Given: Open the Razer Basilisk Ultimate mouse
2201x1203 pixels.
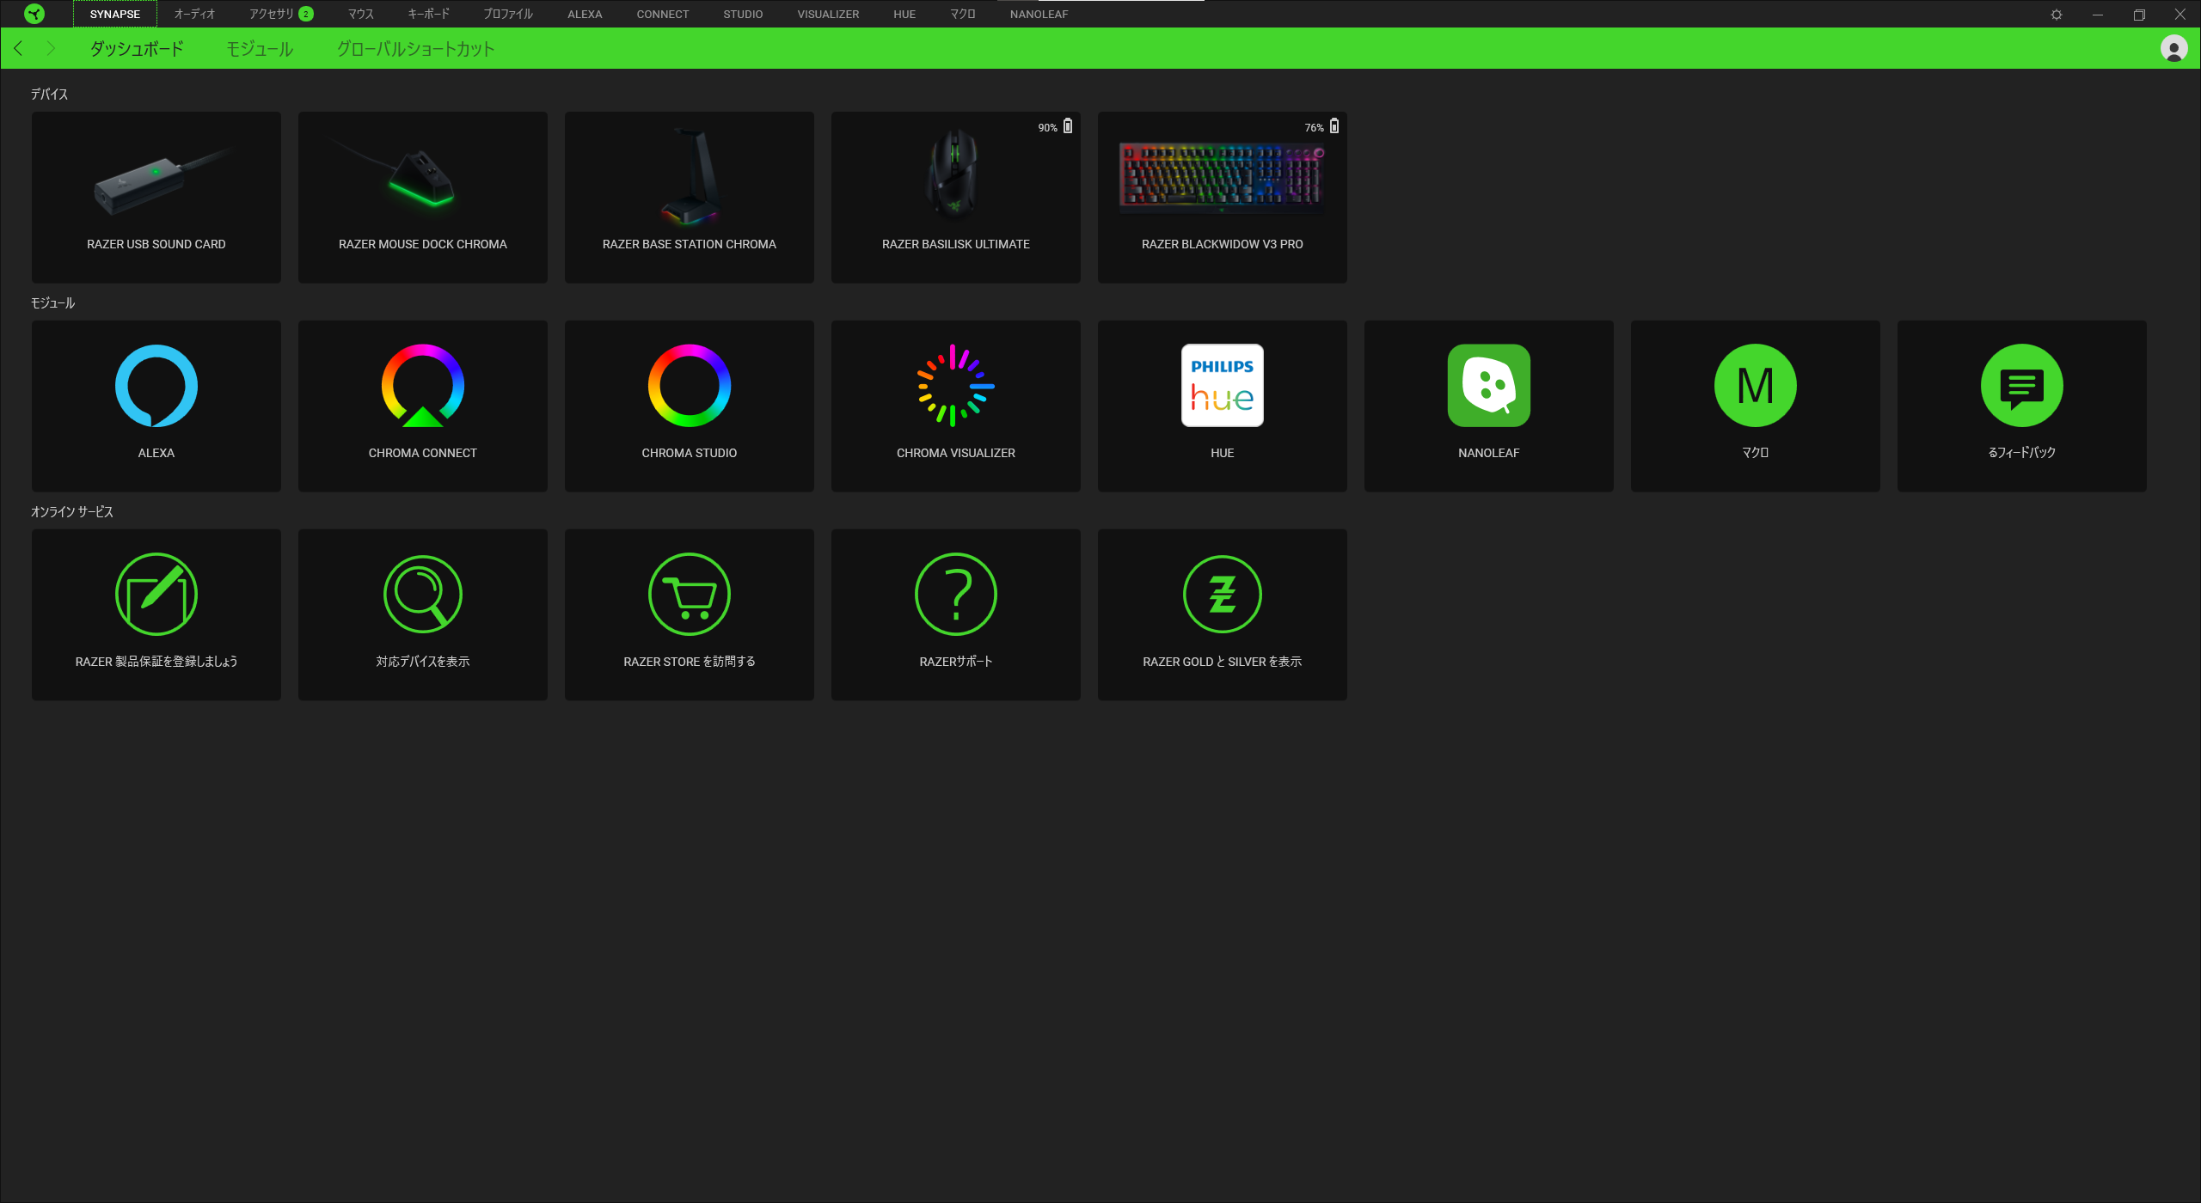Looking at the screenshot, I should [x=955, y=197].
